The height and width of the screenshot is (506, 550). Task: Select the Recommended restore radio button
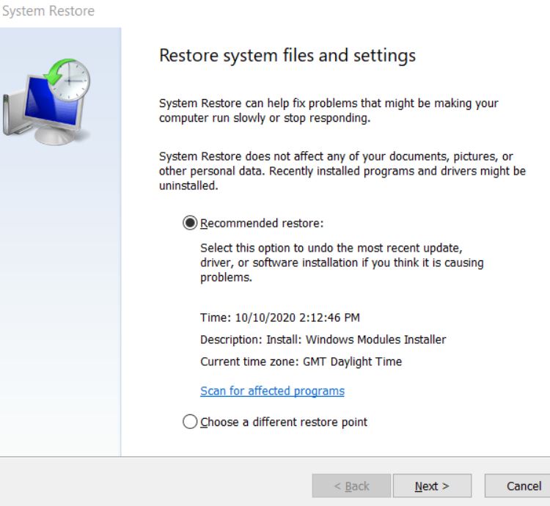[x=190, y=223]
